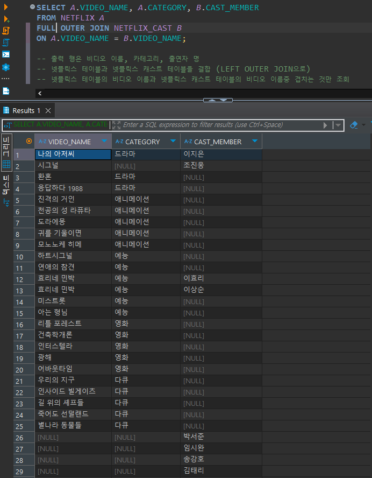
Task: Run the SQL statement with the orange play icon
Action: coord(6,6)
